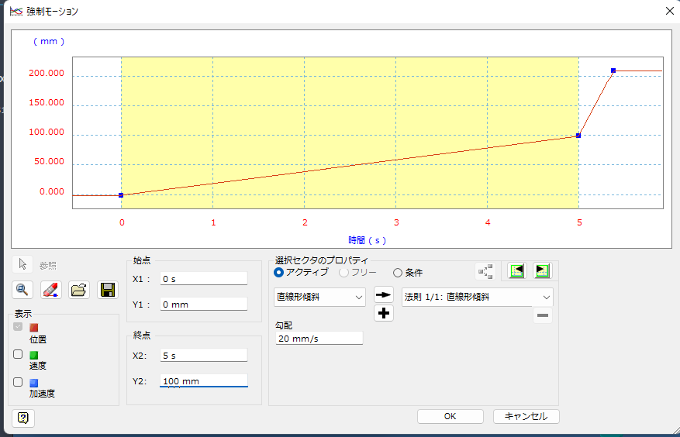
Task: Select the アクティブ radio button
Action: tap(279, 272)
